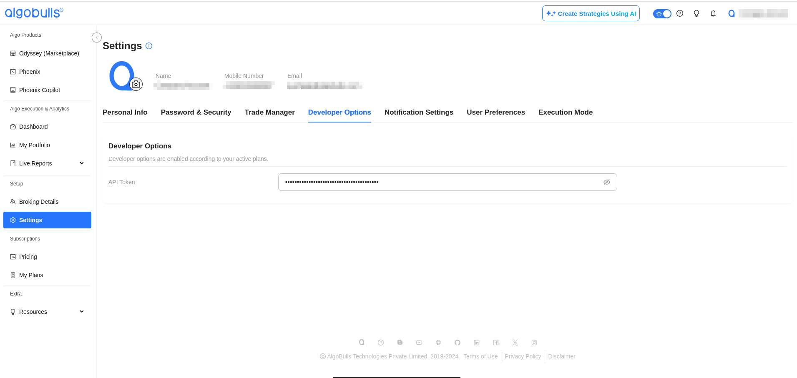Viewport: 797px width, 378px height.
Task: Open the Notification Settings tab
Action: point(419,113)
